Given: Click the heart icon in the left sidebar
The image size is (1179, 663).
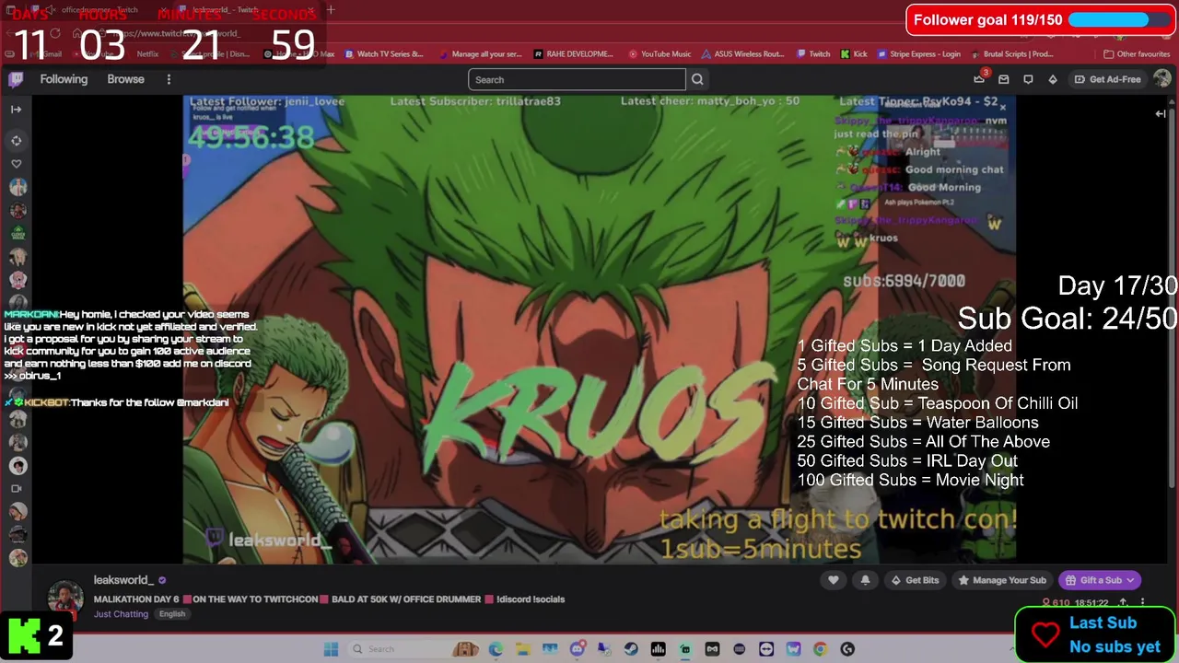Looking at the screenshot, I should tap(17, 163).
